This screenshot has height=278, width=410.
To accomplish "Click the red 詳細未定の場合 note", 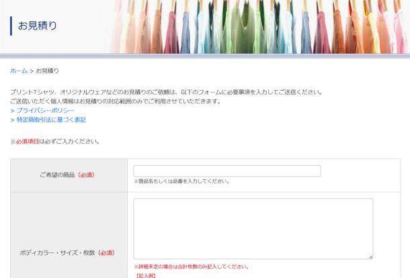I will click(192, 267).
